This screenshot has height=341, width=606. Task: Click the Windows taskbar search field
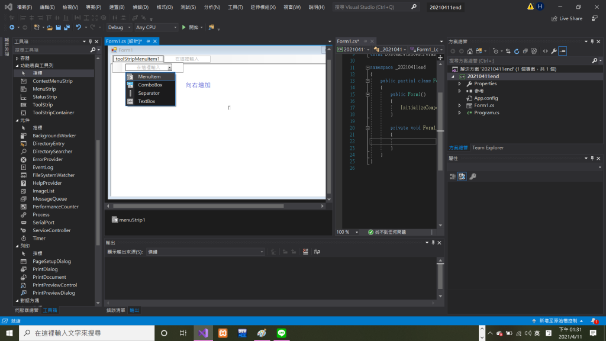click(x=86, y=333)
